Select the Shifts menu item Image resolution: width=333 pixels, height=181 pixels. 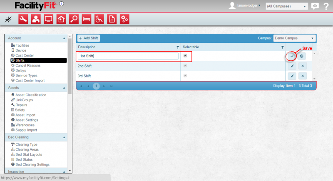(38, 60)
